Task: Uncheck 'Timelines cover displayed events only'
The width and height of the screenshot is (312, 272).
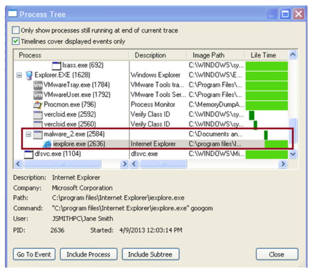Action: tap(15, 41)
